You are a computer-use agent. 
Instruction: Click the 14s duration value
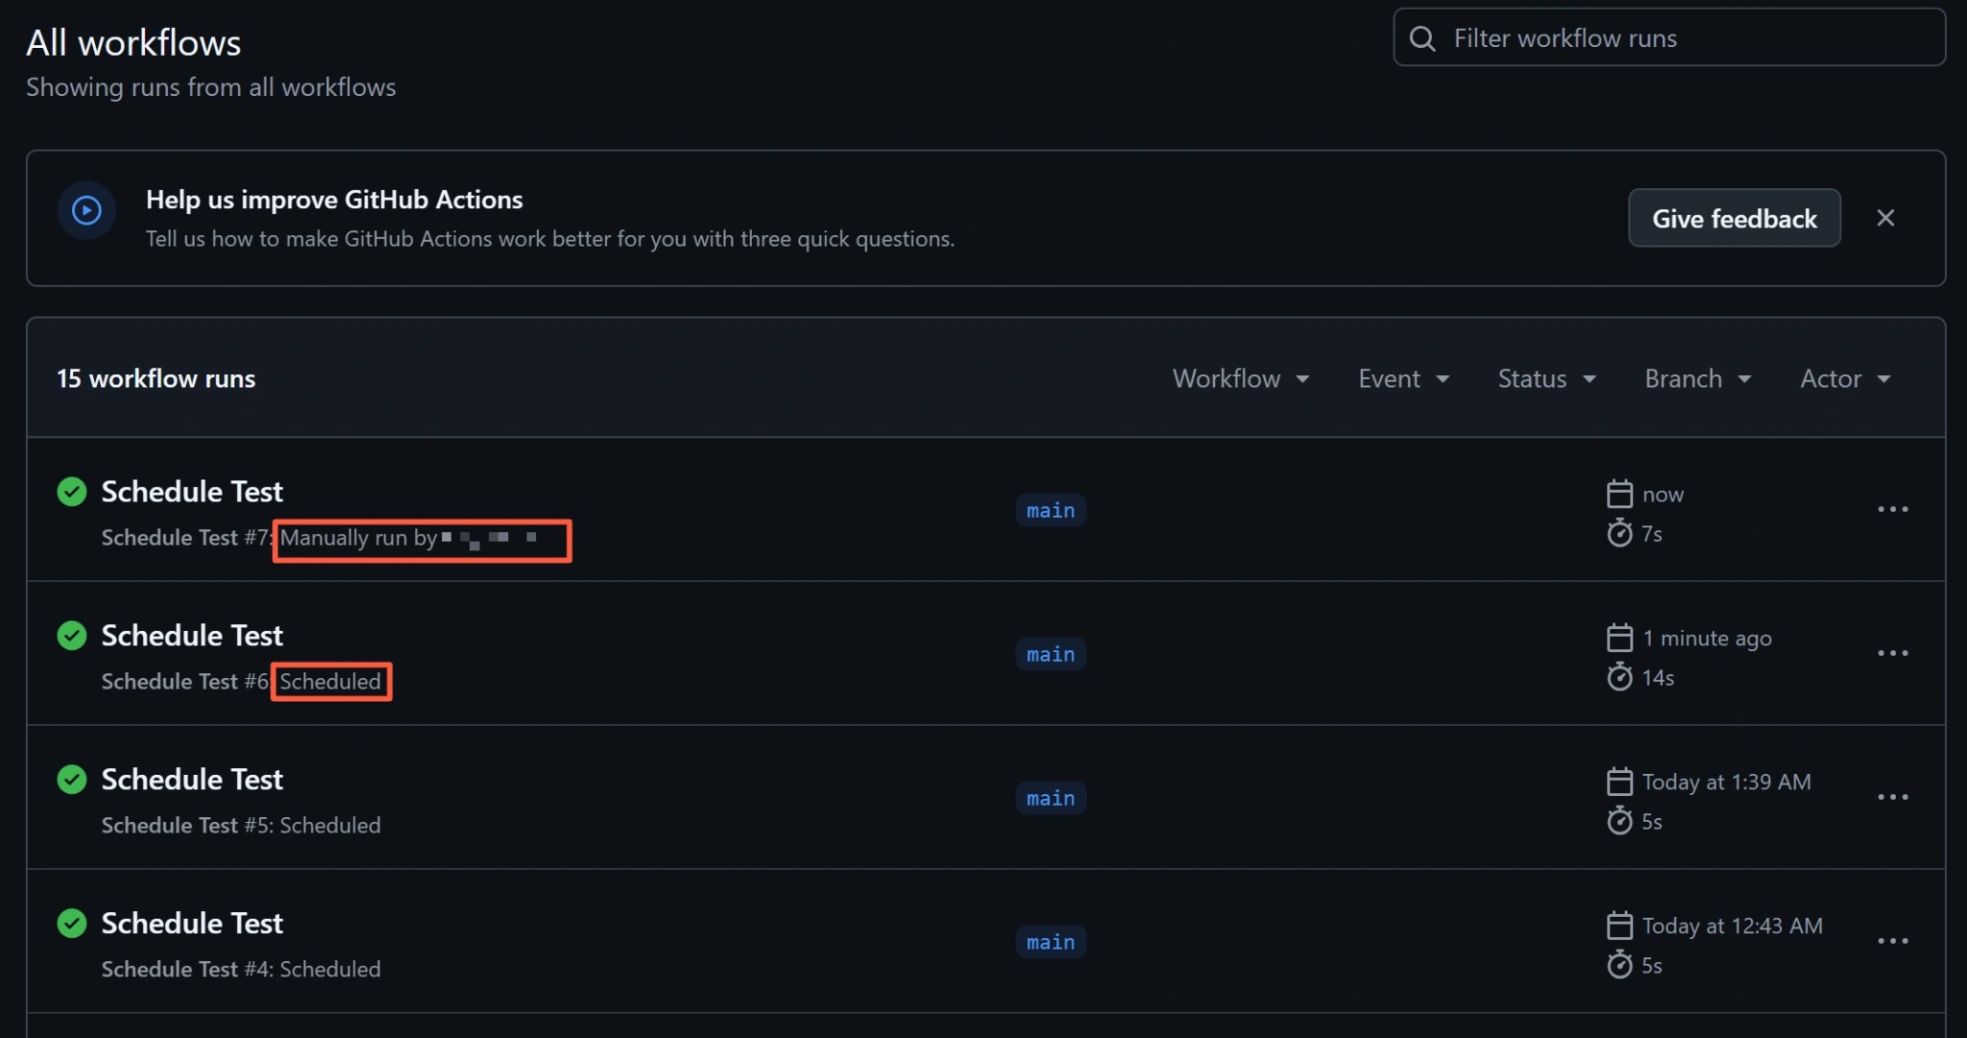pyautogui.click(x=1658, y=678)
